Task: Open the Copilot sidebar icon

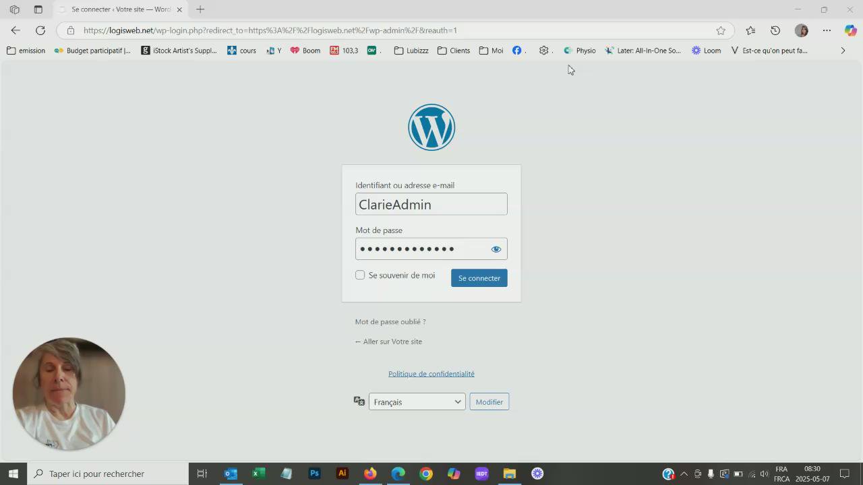Action: click(850, 30)
